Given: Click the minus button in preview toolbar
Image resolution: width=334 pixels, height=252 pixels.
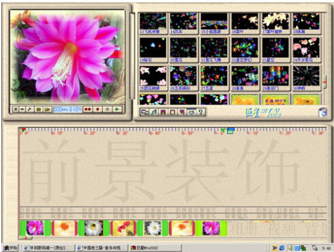Looking at the screenshot, I should click(x=22, y=109).
